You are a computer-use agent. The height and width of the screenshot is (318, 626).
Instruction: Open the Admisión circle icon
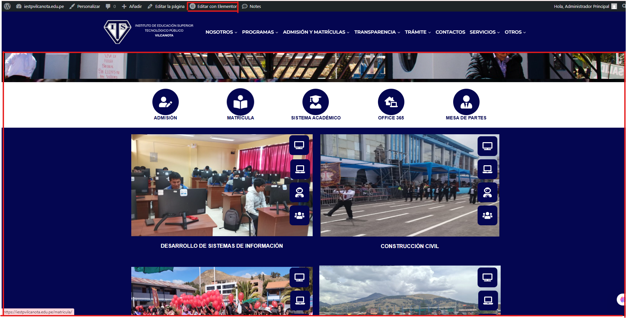tap(165, 102)
